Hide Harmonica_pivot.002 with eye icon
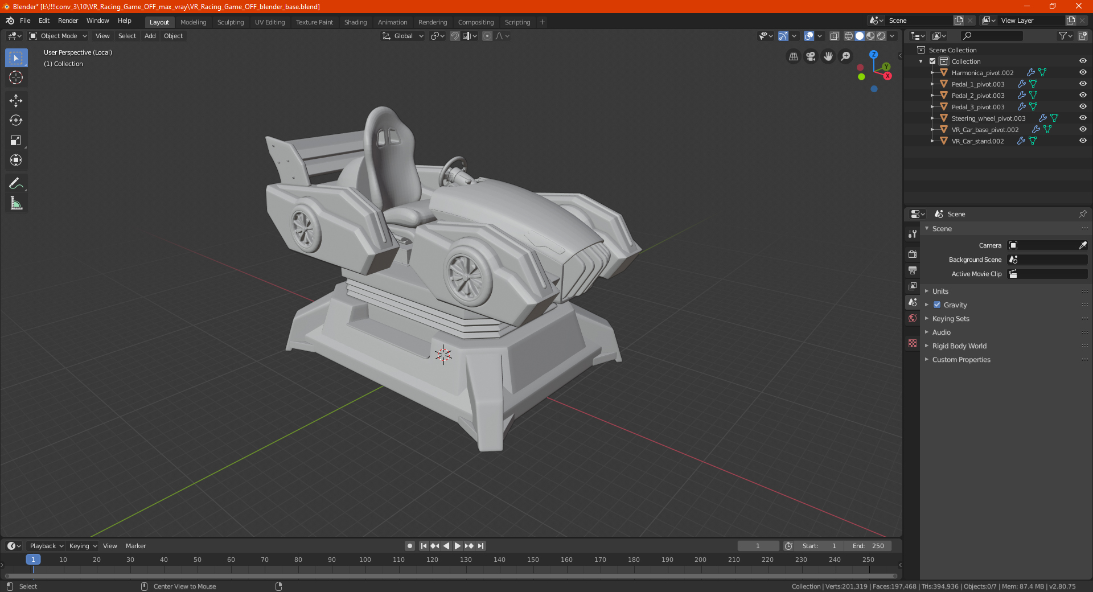This screenshot has height=592, width=1093. click(1083, 72)
